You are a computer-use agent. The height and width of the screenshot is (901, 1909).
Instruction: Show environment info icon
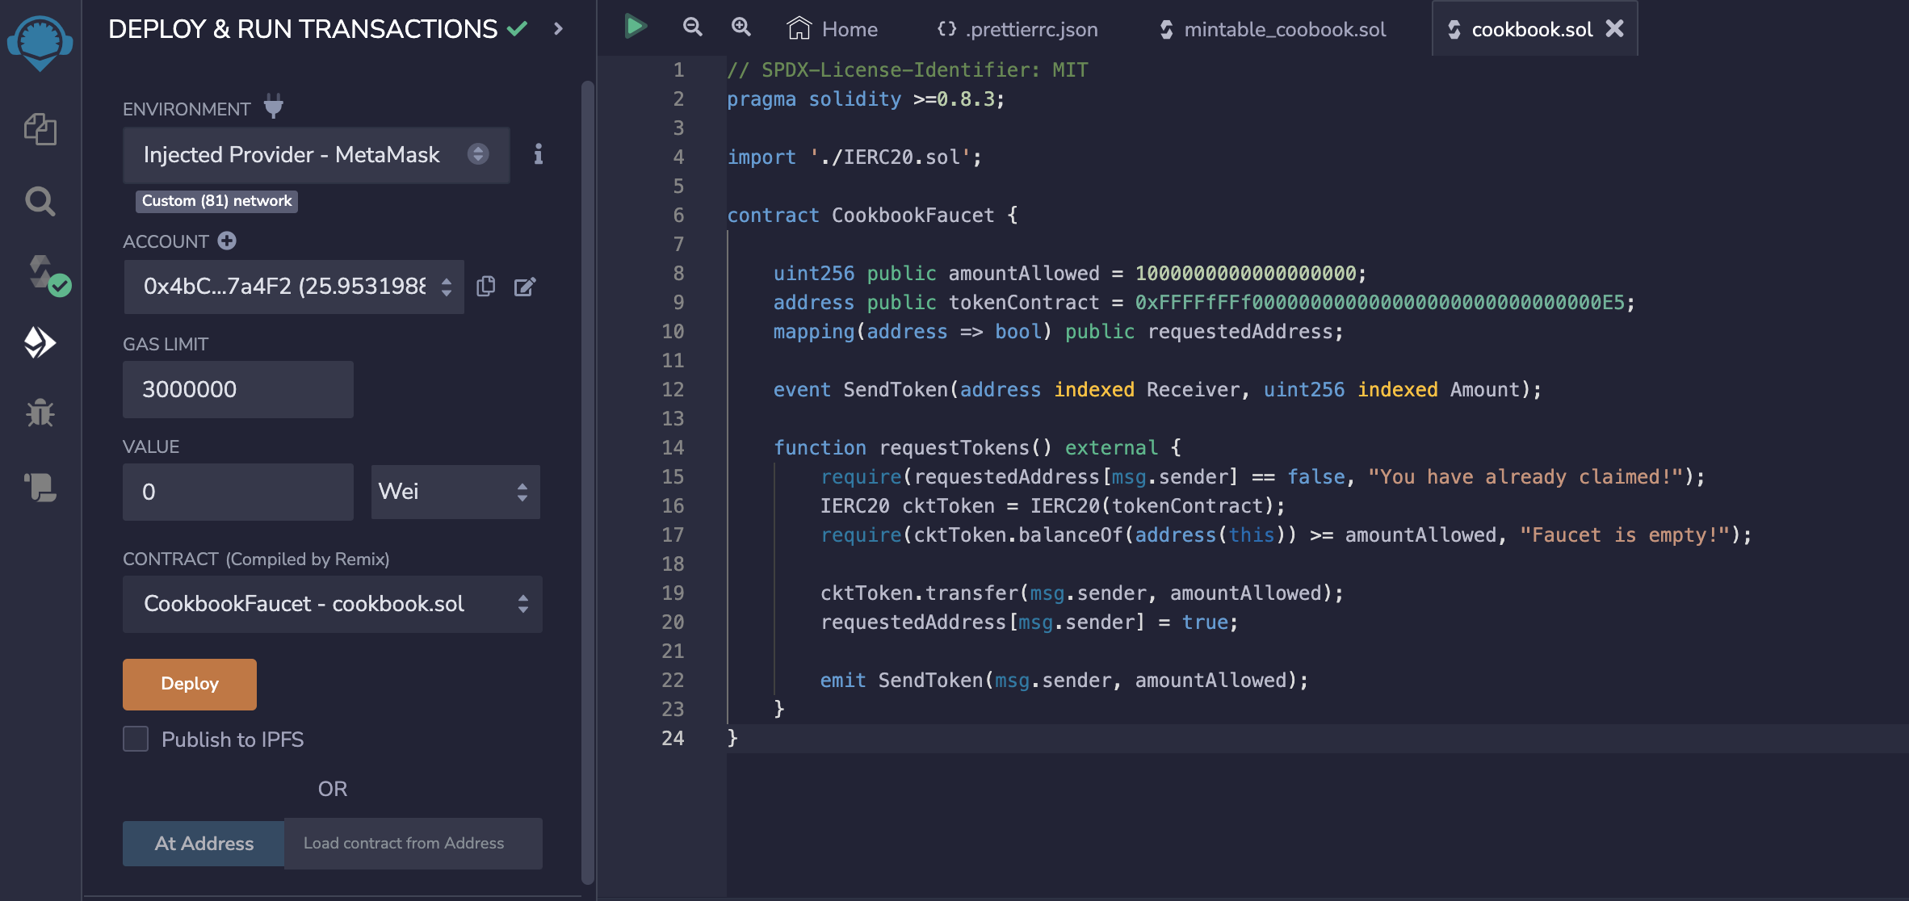pyautogui.click(x=538, y=154)
